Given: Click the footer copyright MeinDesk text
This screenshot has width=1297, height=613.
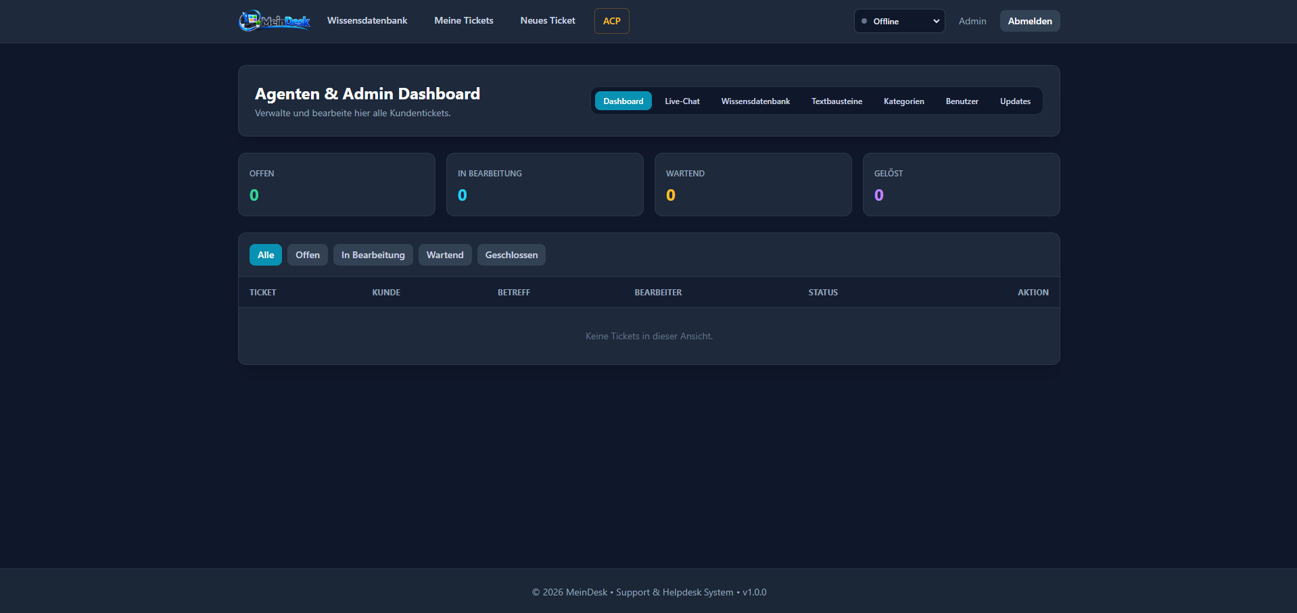Looking at the screenshot, I should 649,592.
